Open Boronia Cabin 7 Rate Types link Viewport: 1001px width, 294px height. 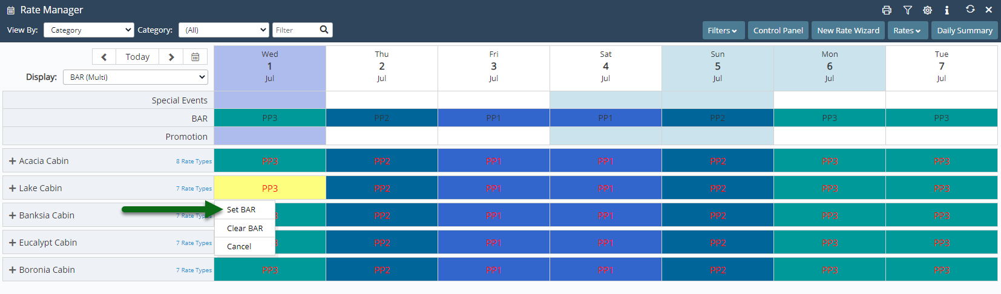(194, 270)
